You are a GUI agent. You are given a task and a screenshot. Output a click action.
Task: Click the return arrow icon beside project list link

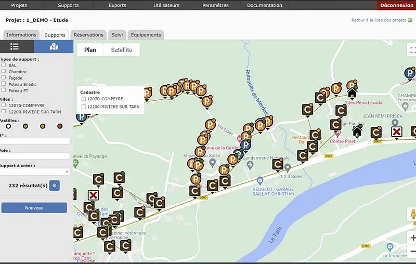tap(410, 20)
